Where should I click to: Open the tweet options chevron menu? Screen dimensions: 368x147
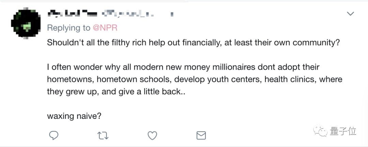[350, 14]
